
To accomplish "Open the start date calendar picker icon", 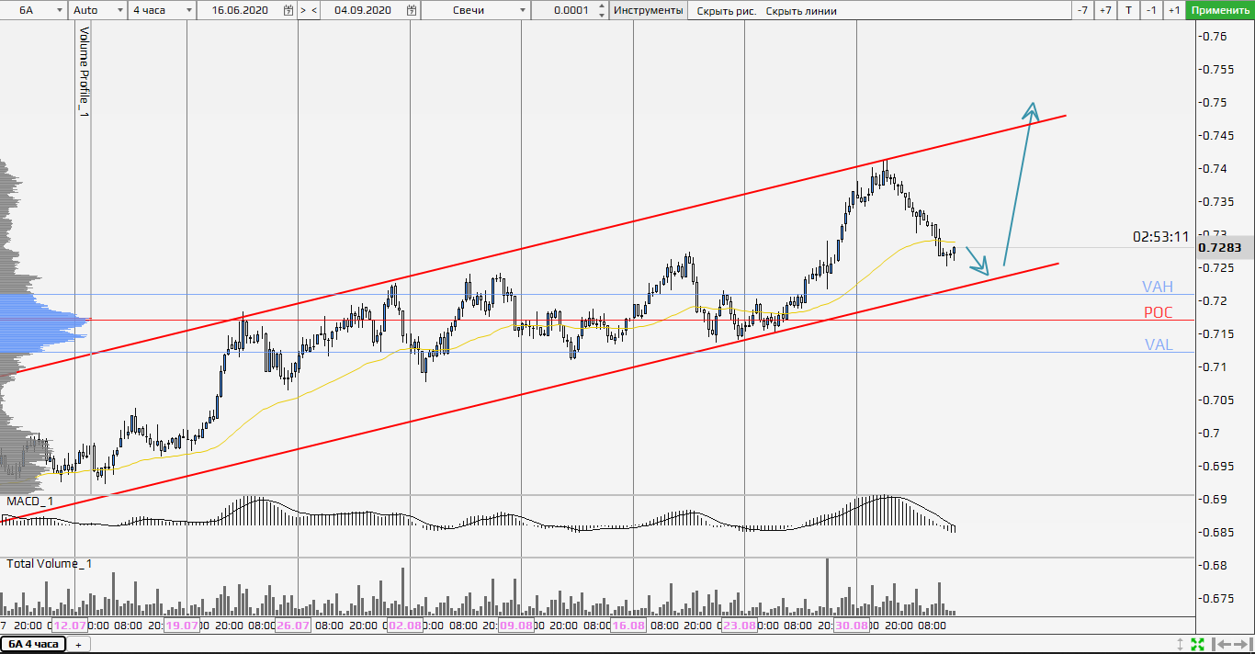I will [x=288, y=10].
